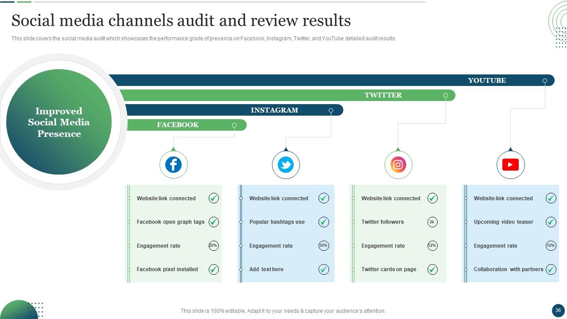Click the 2k Twitter followers badge
The image size is (567, 319).
coord(432,222)
